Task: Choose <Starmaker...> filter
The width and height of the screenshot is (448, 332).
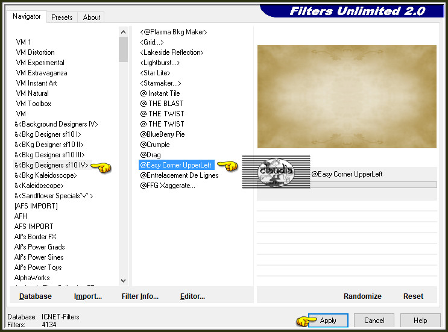Action: (x=160, y=83)
